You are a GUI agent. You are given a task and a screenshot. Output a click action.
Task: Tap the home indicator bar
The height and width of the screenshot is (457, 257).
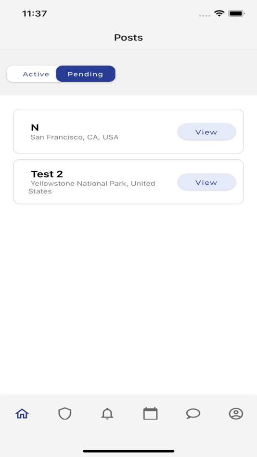128,451
